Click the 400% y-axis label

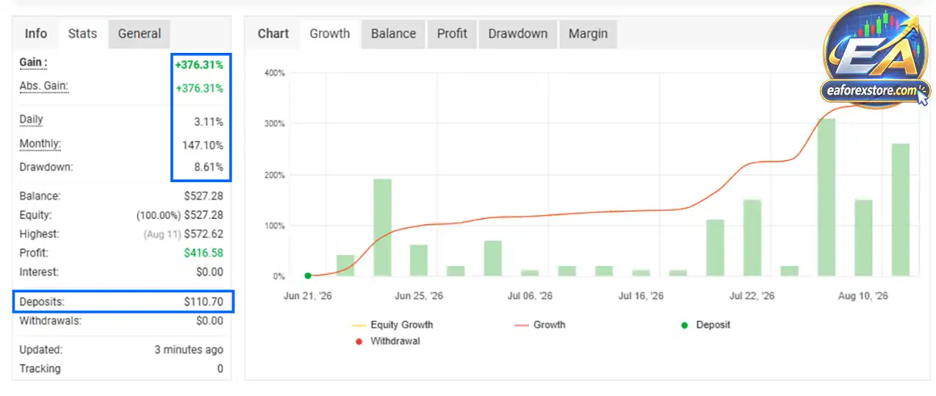click(274, 73)
